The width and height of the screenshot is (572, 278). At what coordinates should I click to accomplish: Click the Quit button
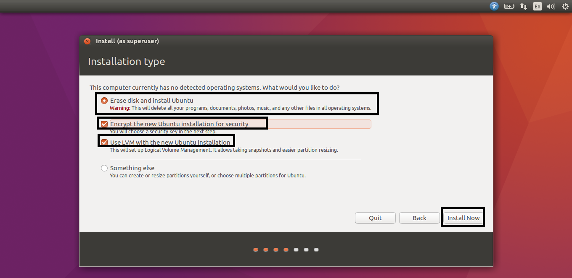tap(375, 218)
